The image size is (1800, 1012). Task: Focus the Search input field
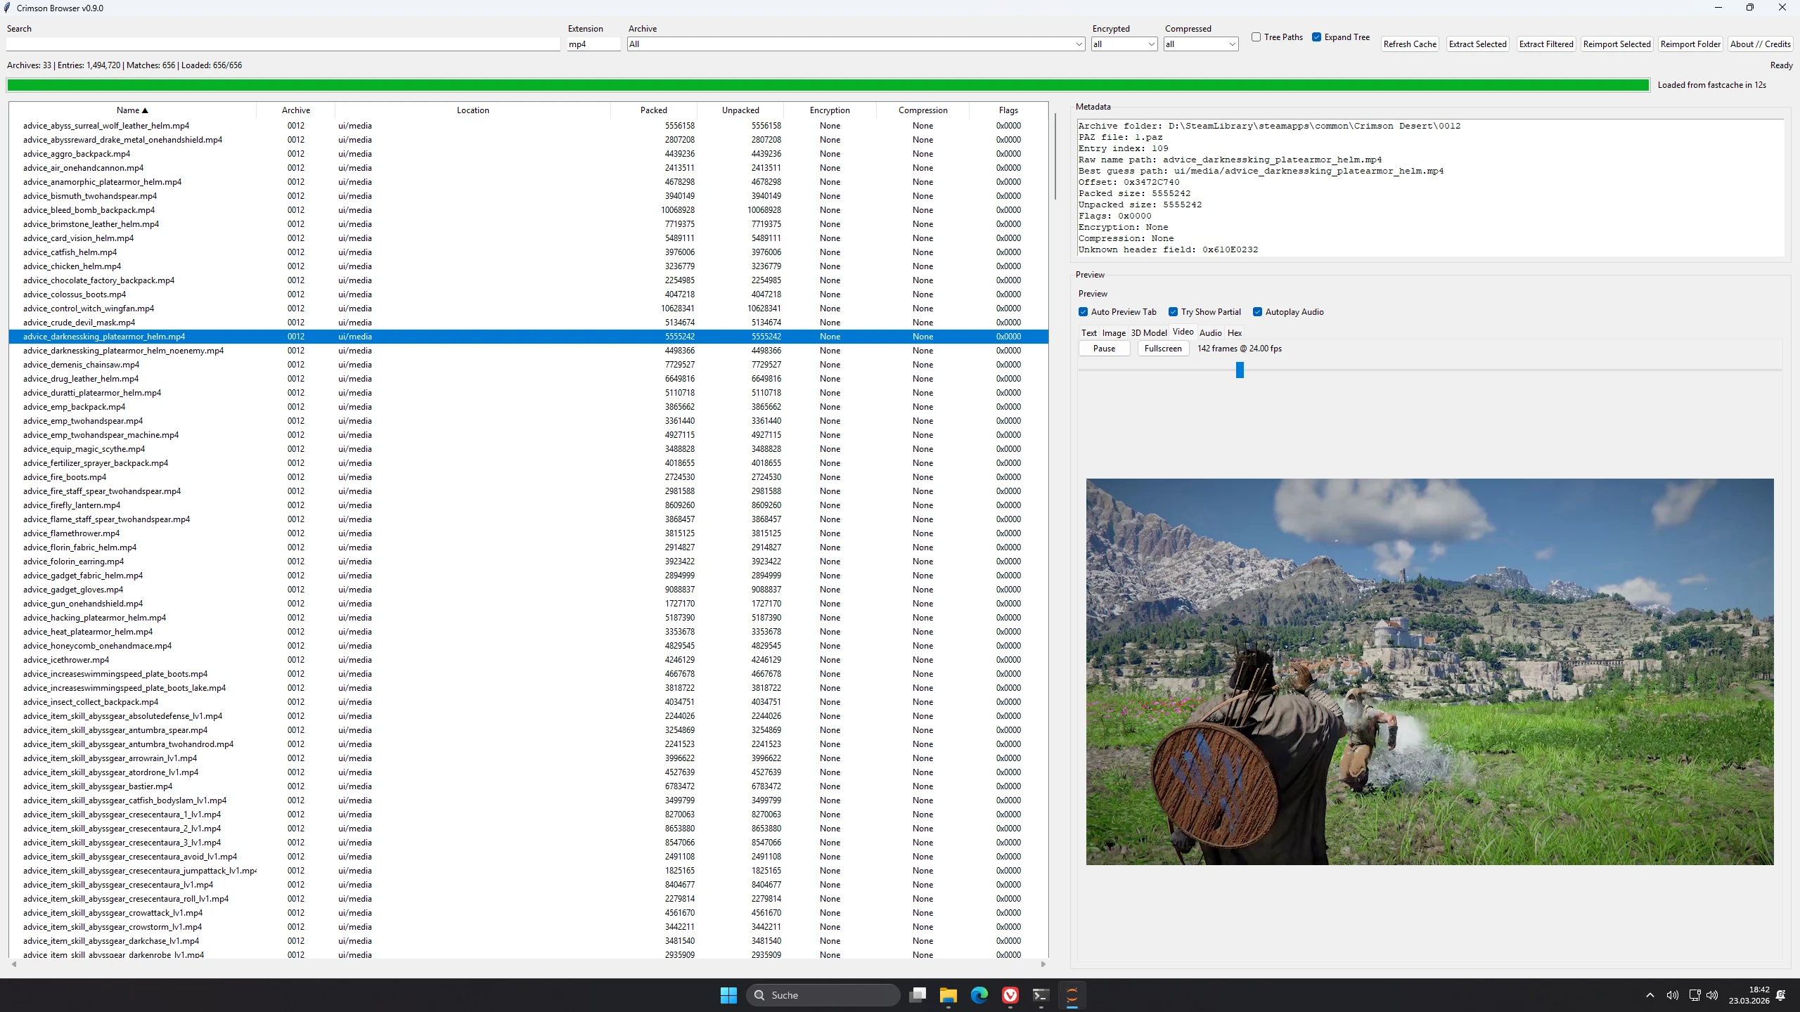[x=283, y=44]
